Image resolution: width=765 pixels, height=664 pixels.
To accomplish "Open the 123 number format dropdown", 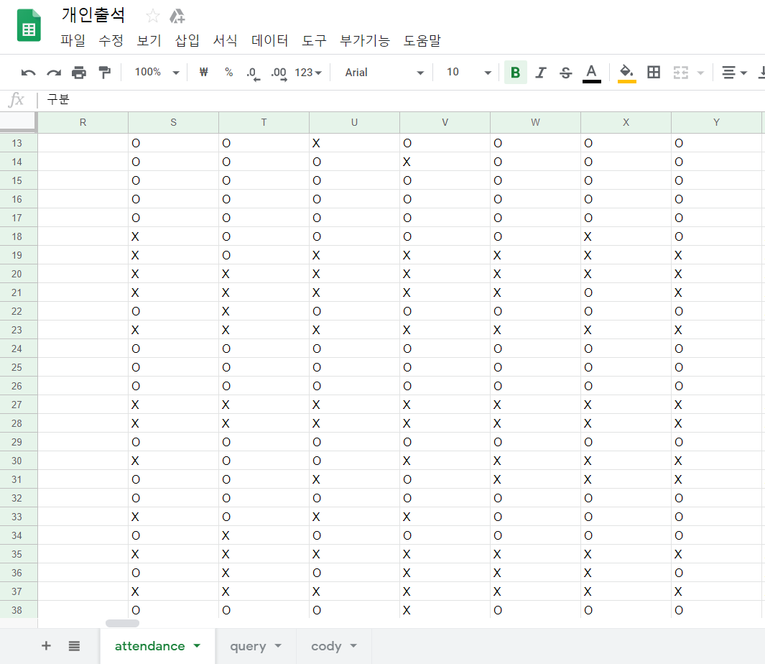I will [x=308, y=73].
